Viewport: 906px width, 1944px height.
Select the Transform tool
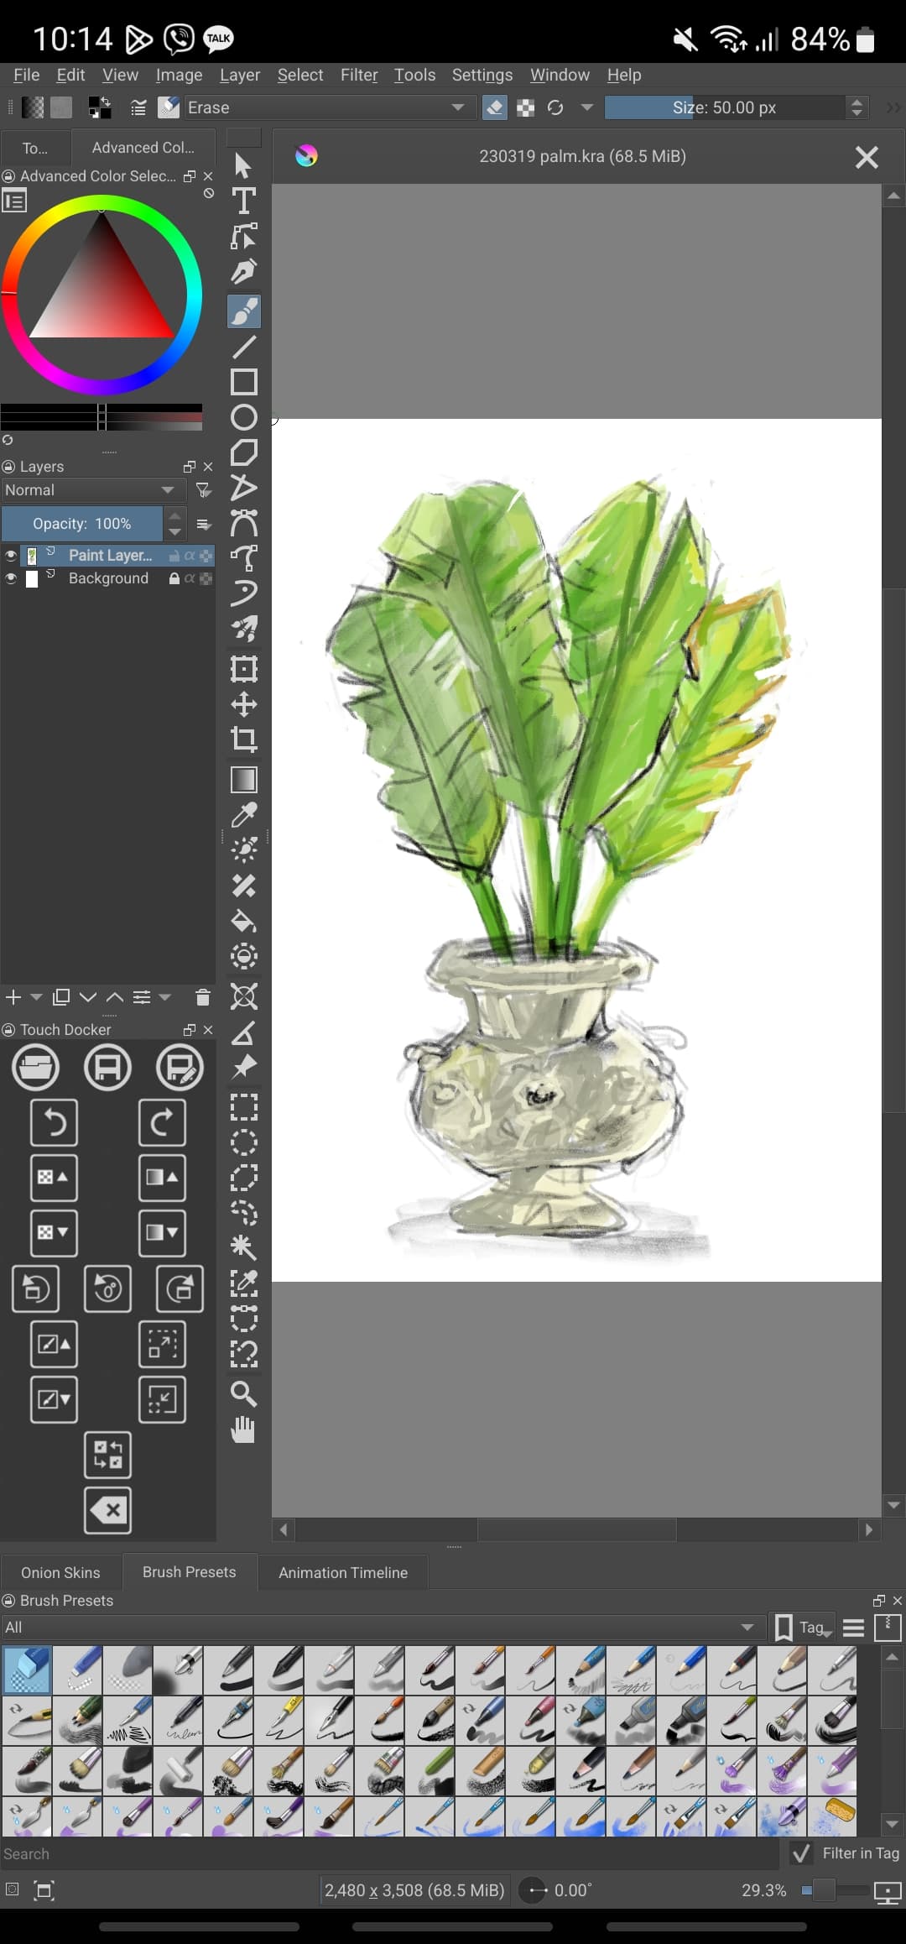coord(243,669)
